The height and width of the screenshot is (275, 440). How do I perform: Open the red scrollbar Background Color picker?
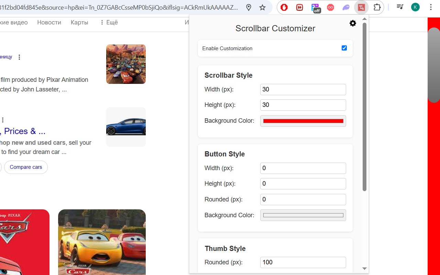click(303, 121)
